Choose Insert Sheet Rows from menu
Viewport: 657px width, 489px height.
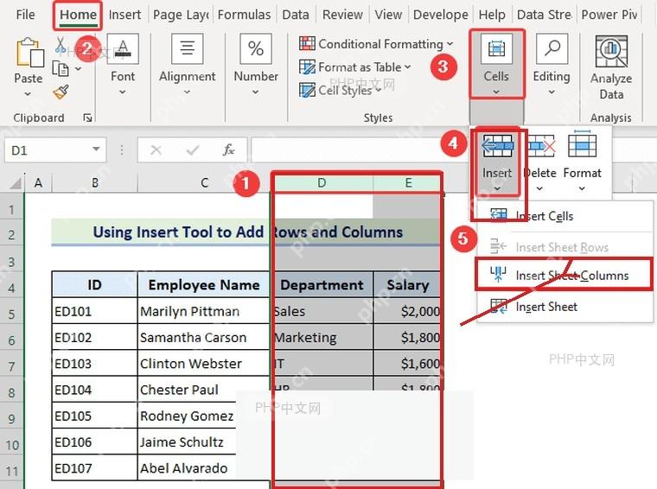565,247
